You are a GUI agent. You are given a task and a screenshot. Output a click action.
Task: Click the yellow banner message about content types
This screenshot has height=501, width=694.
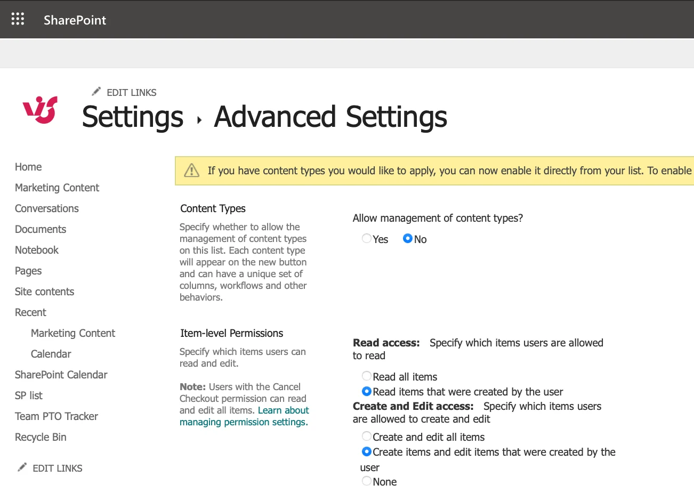pos(450,171)
